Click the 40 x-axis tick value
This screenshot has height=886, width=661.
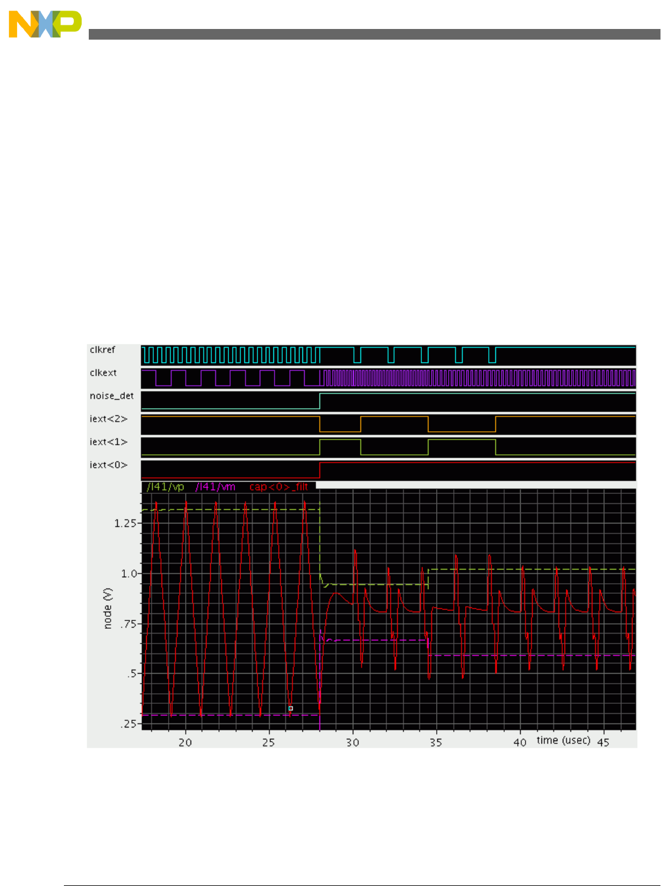pos(520,742)
